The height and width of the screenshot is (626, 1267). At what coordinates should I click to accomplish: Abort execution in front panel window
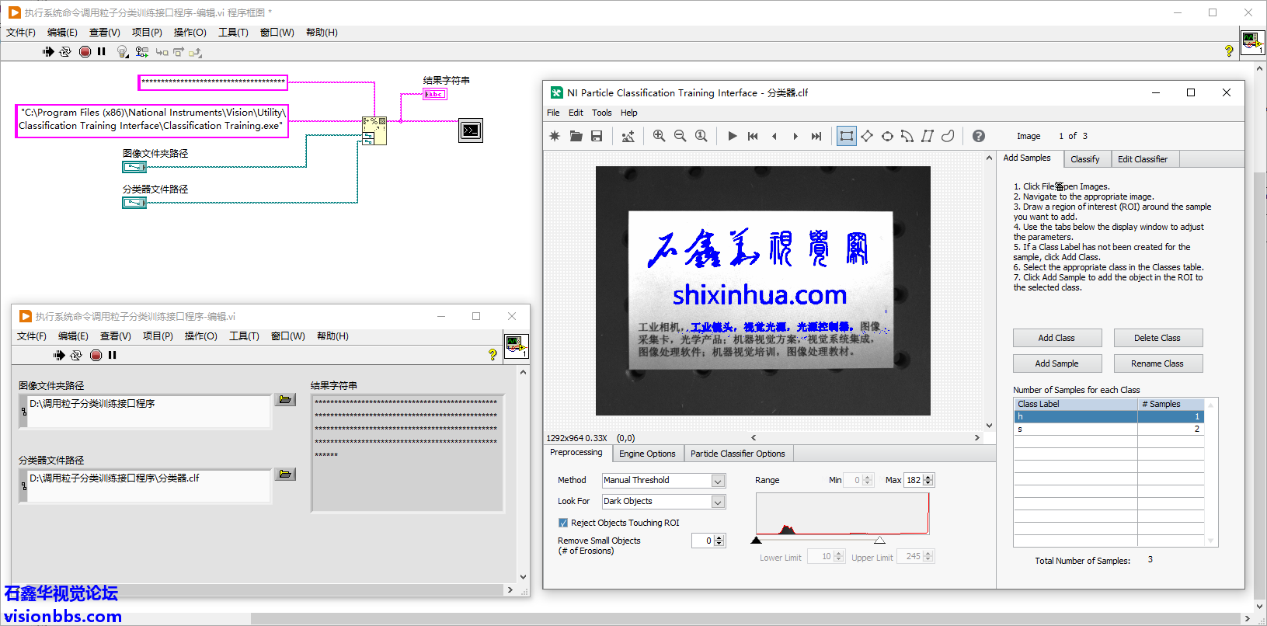(96, 355)
